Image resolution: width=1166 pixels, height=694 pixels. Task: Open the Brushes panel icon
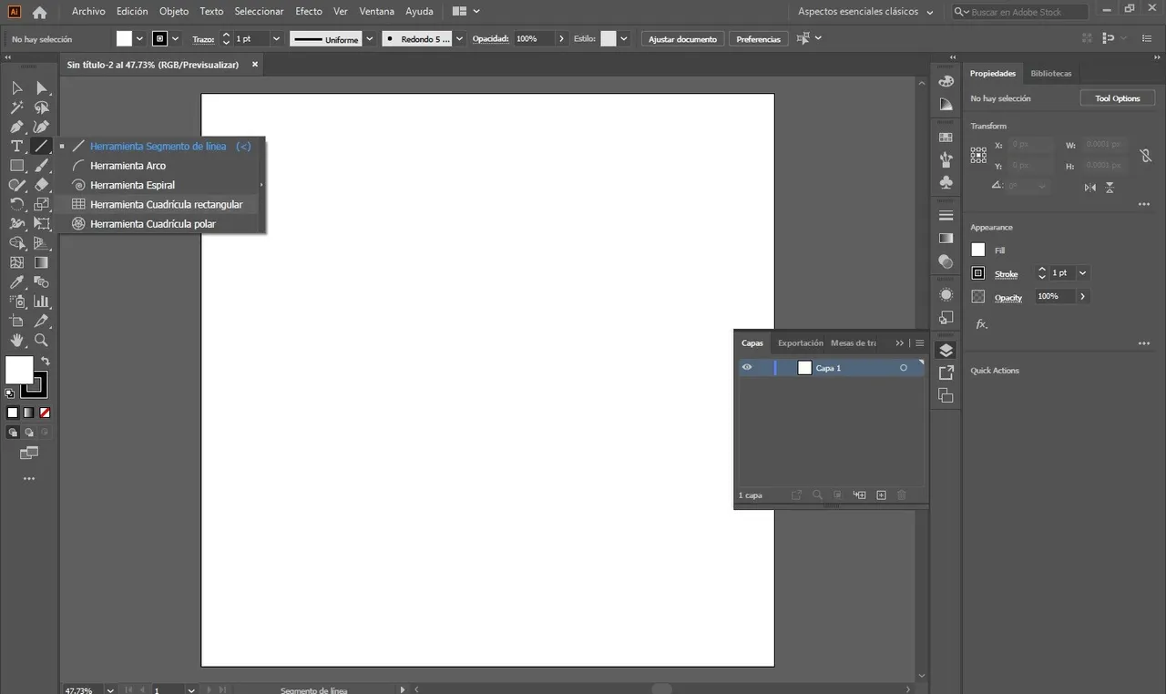point(946,159)
